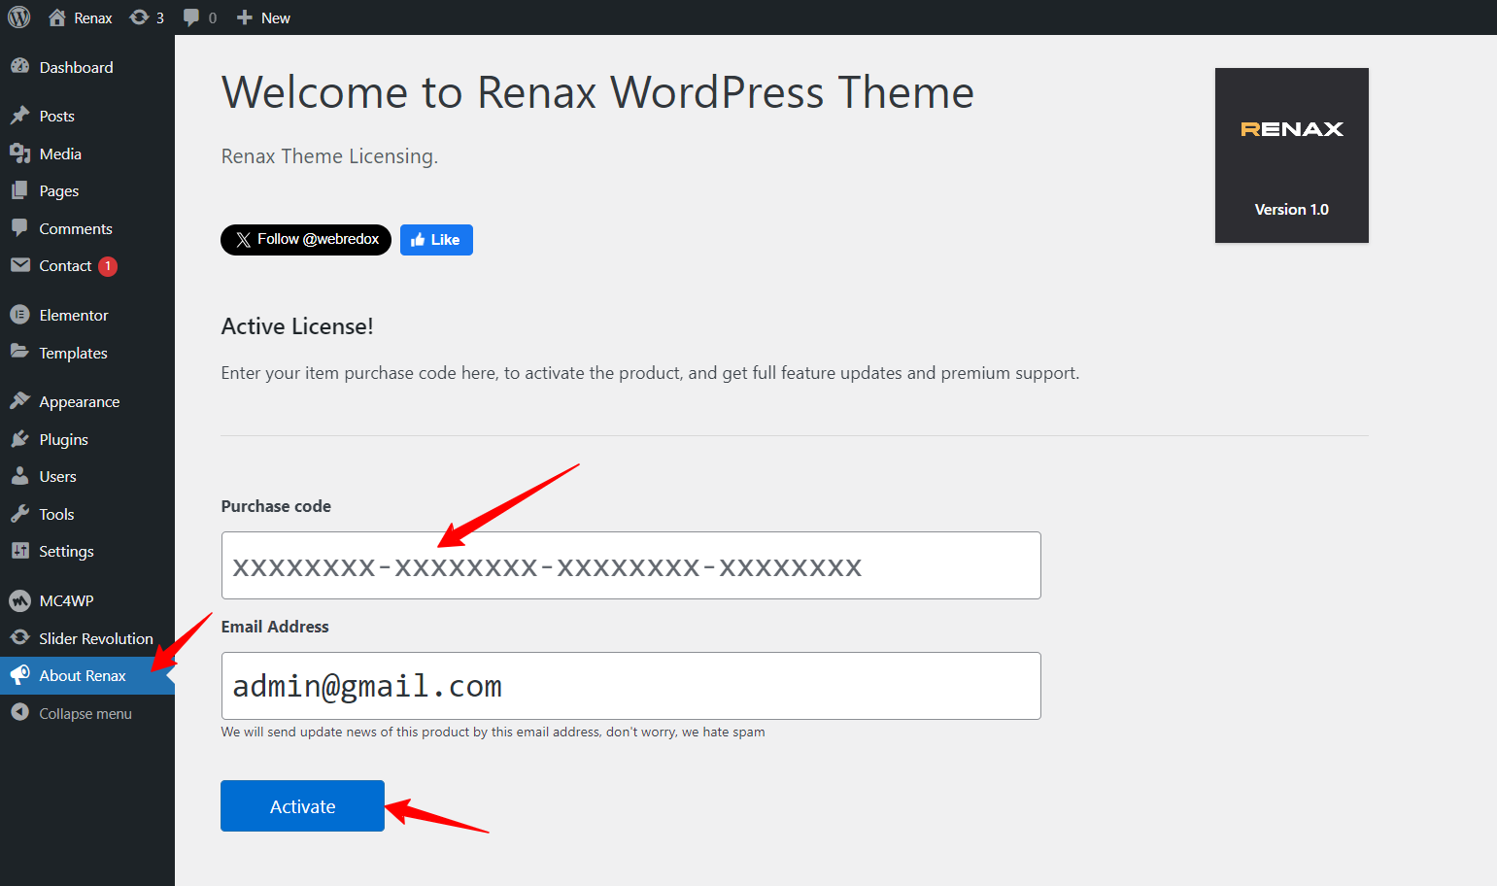Screen dimensions: 1497x886
Task: Open the Tools menu item
Action: (87, 514)
